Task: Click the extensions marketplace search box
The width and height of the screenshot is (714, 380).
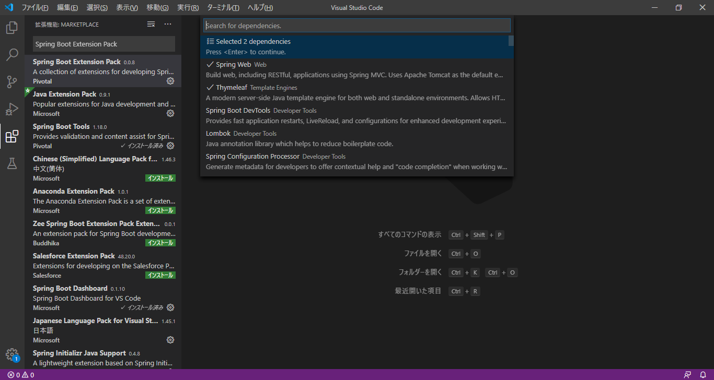Action: coord(104,44)
